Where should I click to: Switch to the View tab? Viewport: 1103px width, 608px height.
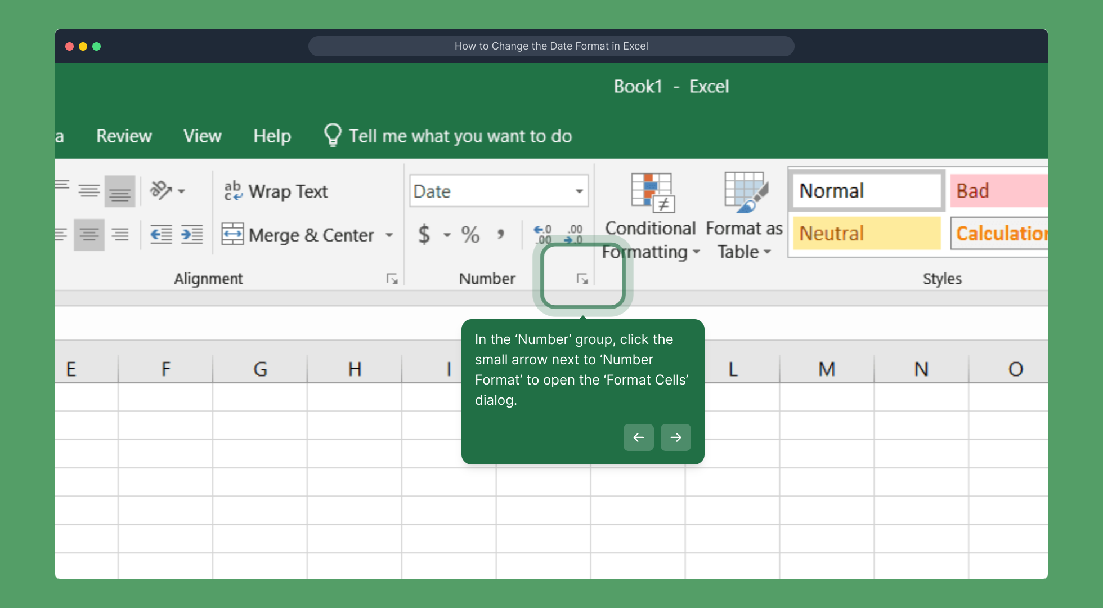click(x=202, y=136)
